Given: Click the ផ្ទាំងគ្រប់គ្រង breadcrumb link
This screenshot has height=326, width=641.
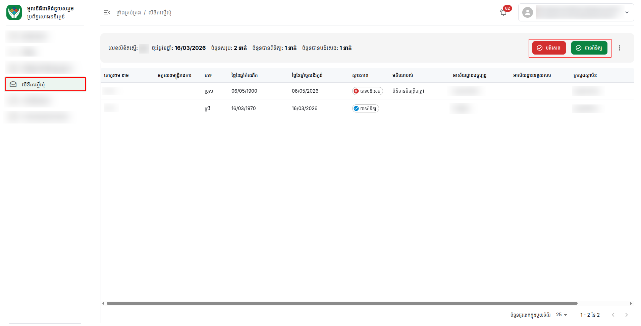Looking at the screenshot, I should 128,12.
